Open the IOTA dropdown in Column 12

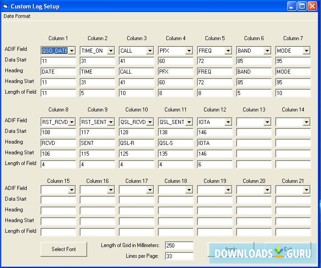coord(228,122)
